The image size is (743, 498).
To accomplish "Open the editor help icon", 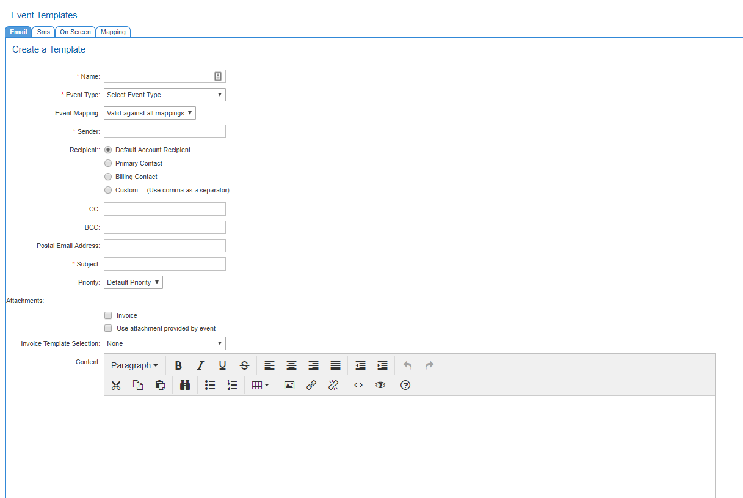I will (405, 385).
